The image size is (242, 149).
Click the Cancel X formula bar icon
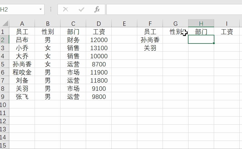click(x=66, y=9)
